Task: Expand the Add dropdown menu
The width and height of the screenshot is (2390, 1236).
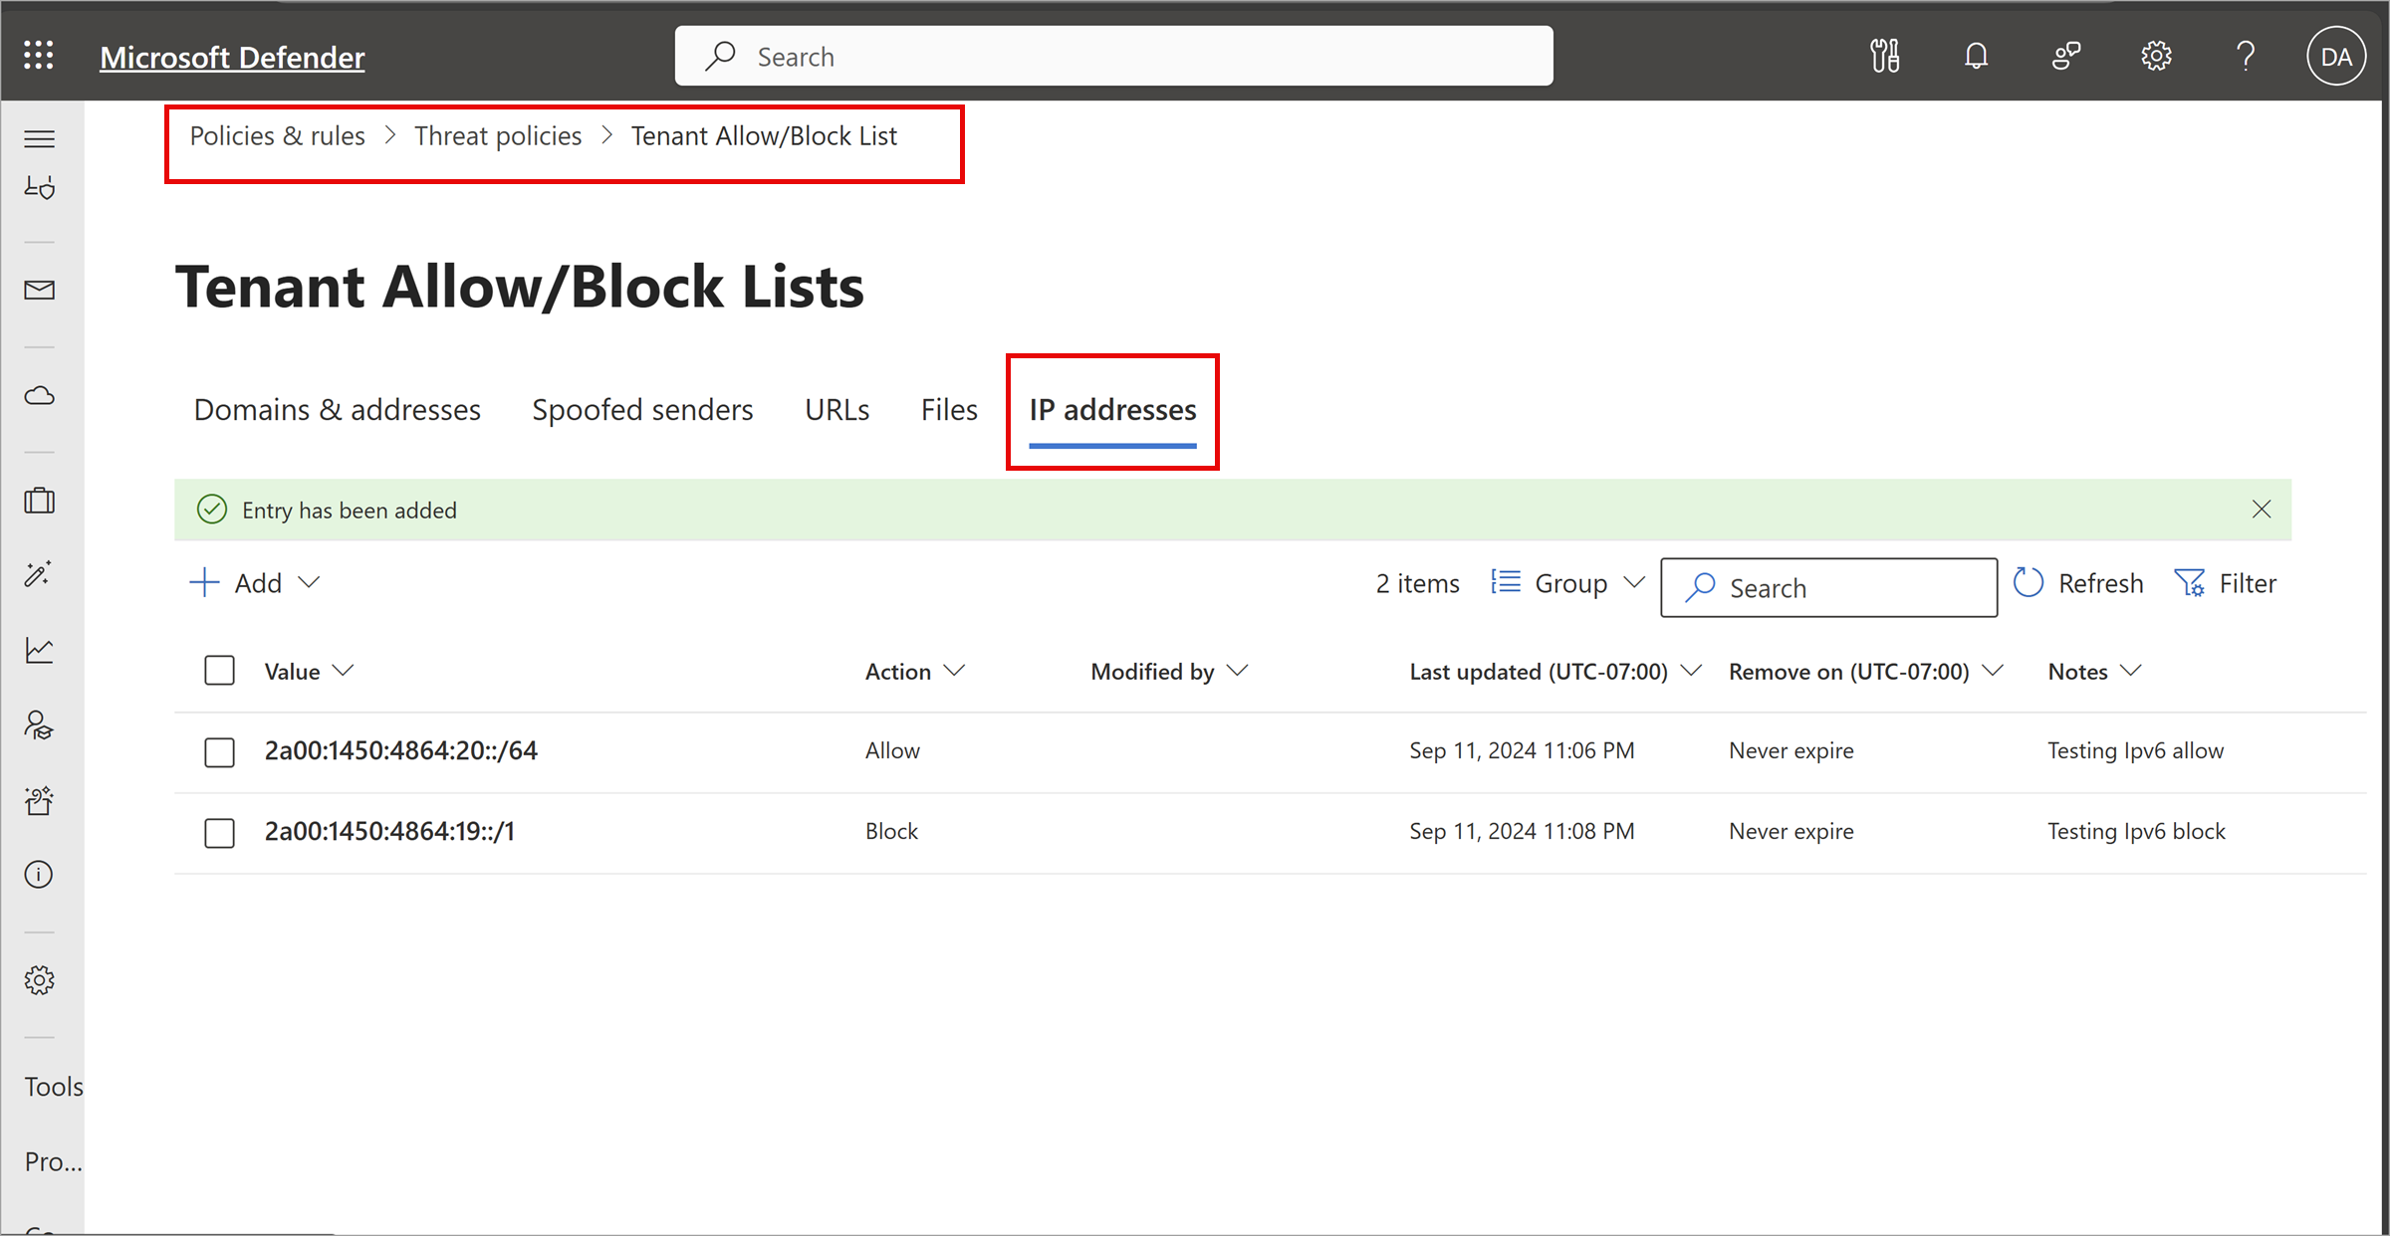Action: coord(303,582)
